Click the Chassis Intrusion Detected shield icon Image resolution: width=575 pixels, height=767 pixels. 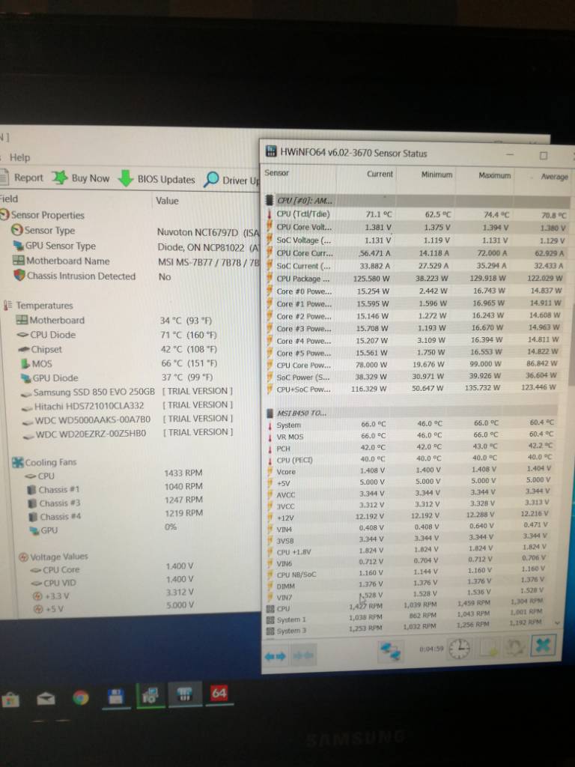[x=19, y=276]
